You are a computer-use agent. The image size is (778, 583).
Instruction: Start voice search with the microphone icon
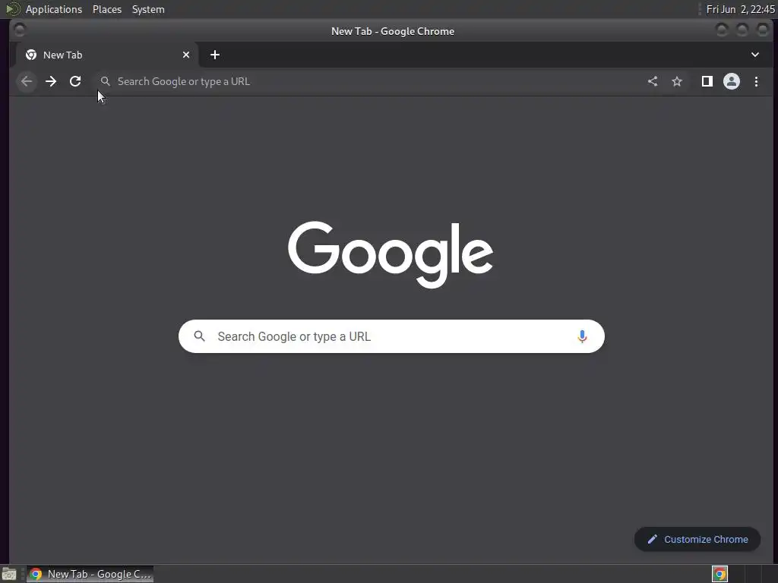coord(582,336)
